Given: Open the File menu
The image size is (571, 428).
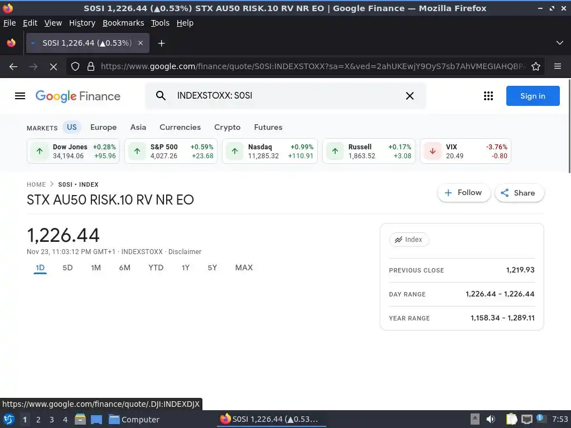Looking at the screenshot, I should 9,23.
